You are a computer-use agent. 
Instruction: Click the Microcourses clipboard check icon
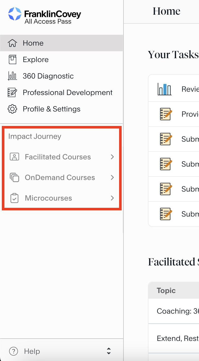coord(14,198)
